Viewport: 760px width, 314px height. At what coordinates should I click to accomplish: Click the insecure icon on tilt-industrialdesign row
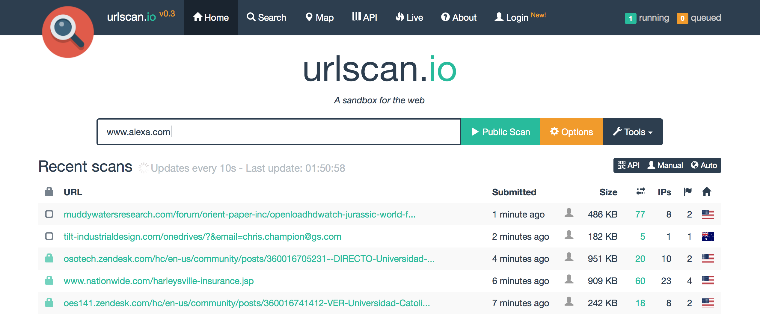coord(49,236)
